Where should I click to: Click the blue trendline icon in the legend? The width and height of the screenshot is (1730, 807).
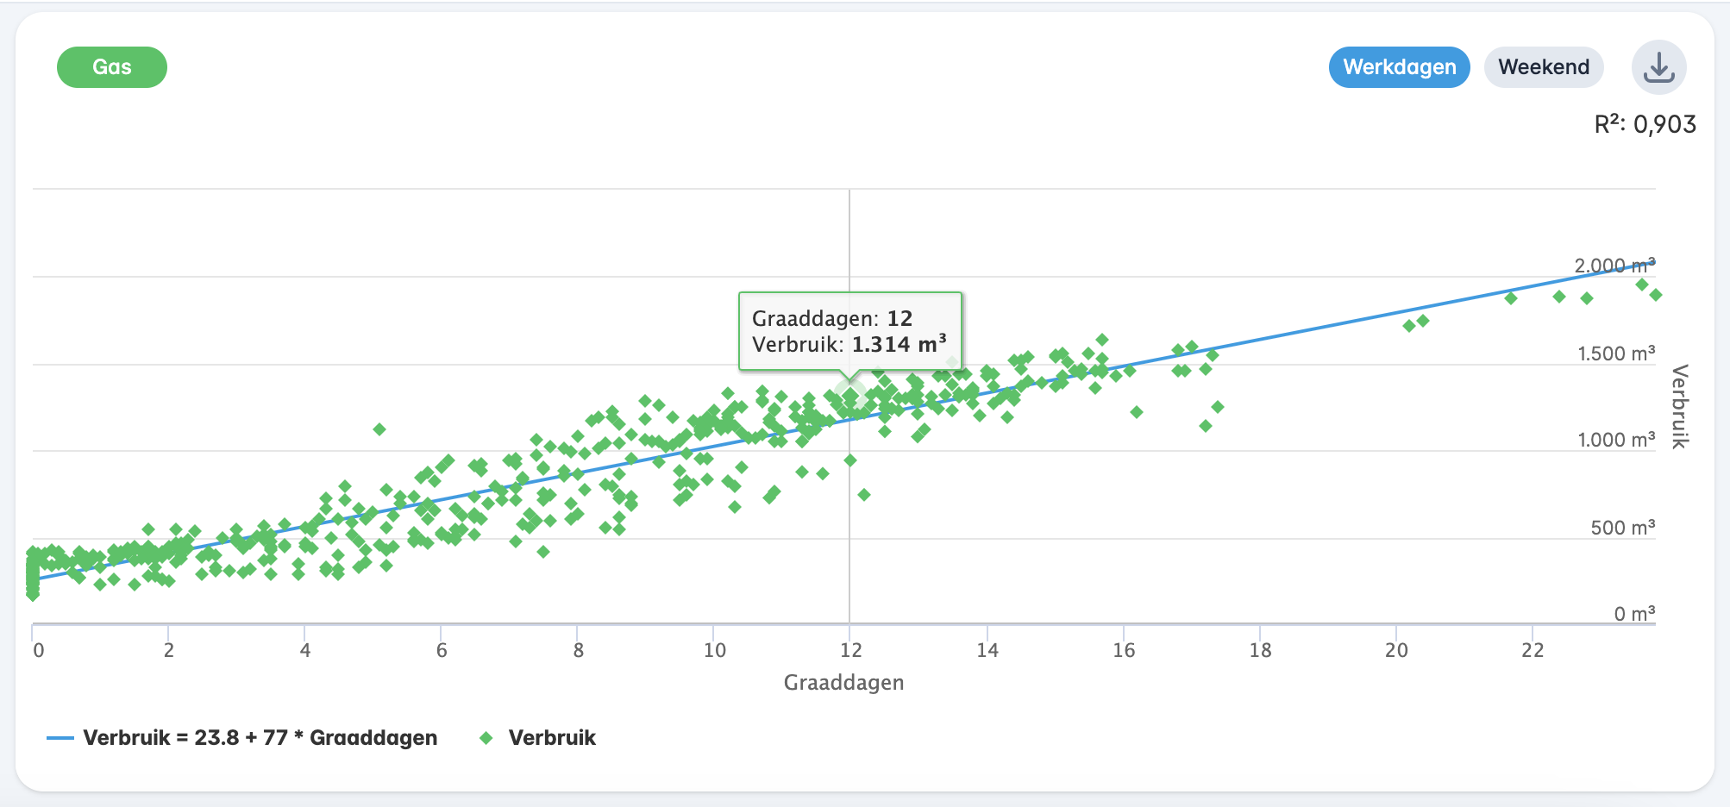coord(60,738)
